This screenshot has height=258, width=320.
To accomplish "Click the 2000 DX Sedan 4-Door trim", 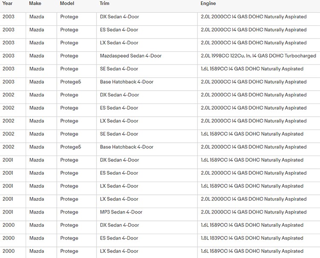I will (119, 225).
